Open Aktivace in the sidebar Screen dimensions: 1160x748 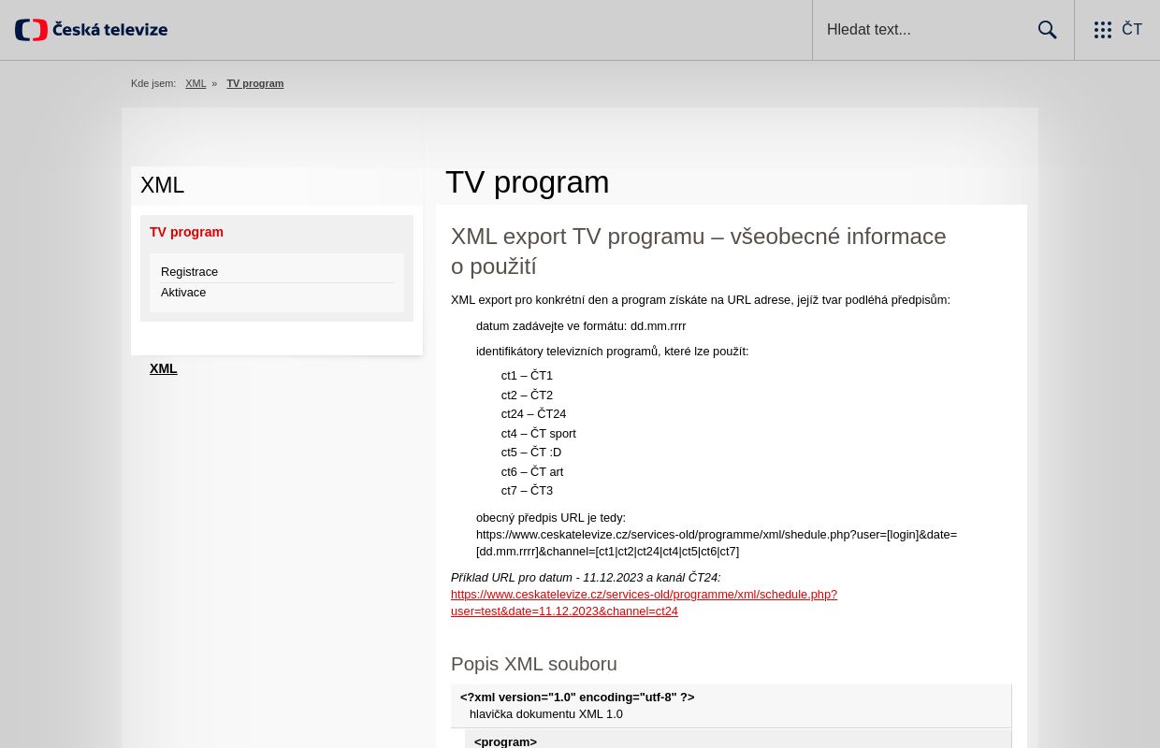click(x=183, y=293)
